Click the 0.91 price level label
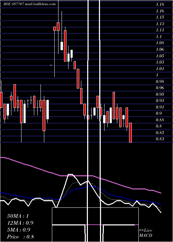This screenshot has height=242, width=173. click(x=160, y=107)
